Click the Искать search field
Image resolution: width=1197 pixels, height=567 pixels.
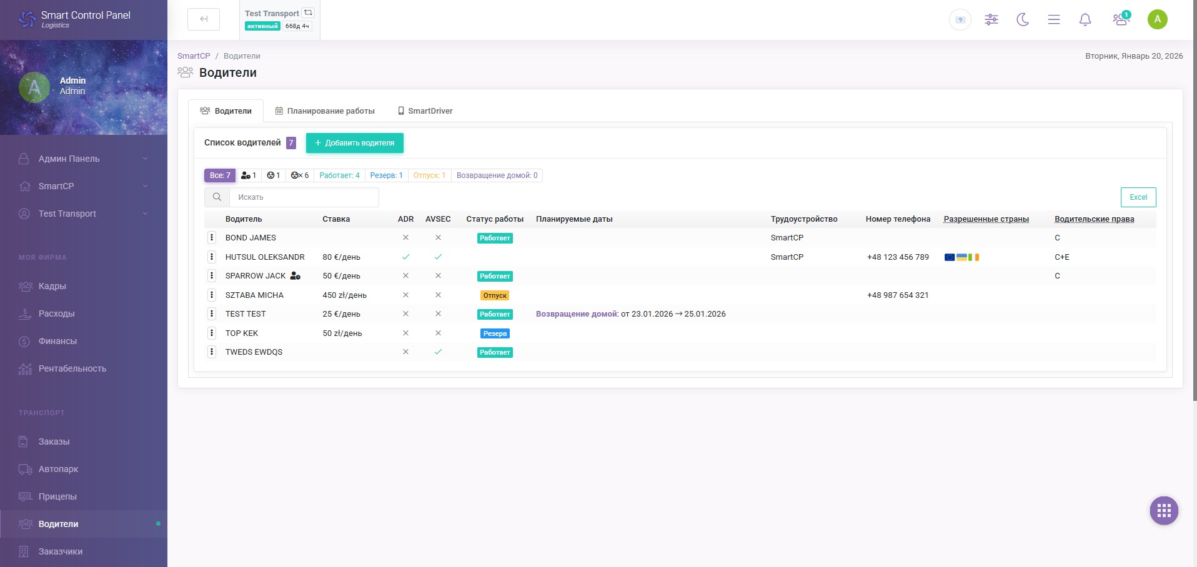[304, 197]
